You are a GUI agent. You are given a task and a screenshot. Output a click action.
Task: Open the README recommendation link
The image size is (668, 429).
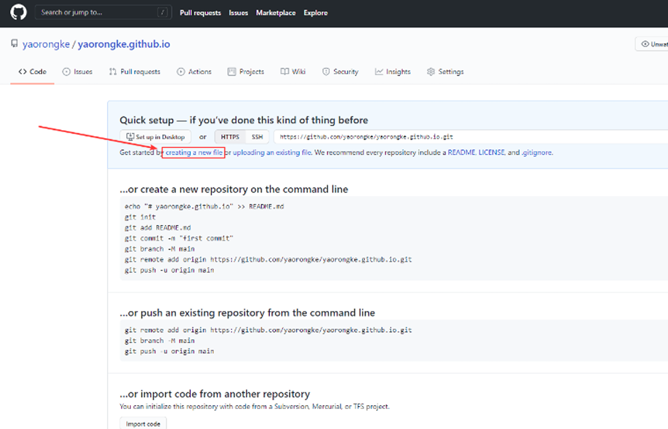pyautogui.click(x=461, y=152)
